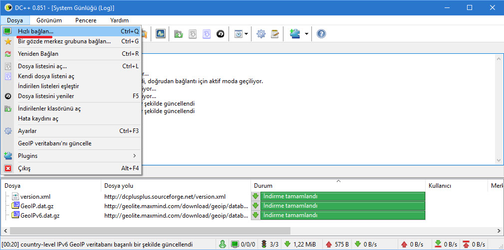Select Yeniden Bağlan from menu
The width and height of the screenshot is (504, 250).
[71, 54]
